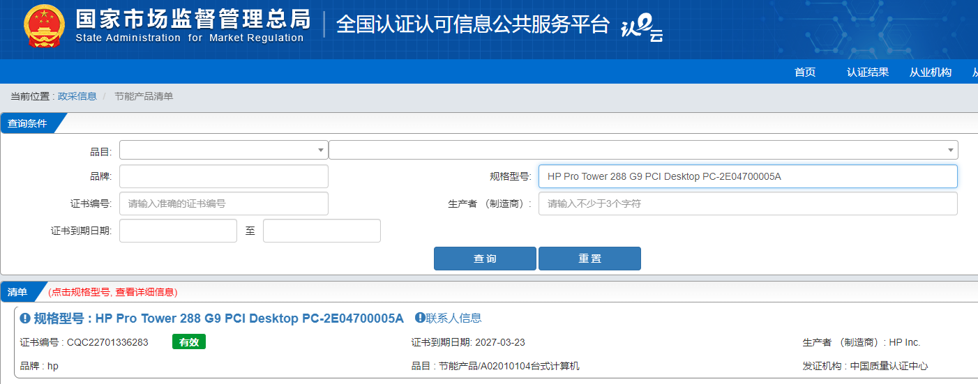Open 联系人信息 contact link
978x384 pixels.
453,318
